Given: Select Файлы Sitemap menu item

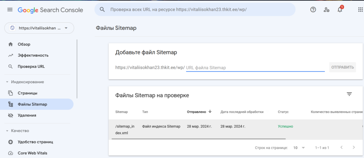Looking at the screenshot, I should coord(37,104).
